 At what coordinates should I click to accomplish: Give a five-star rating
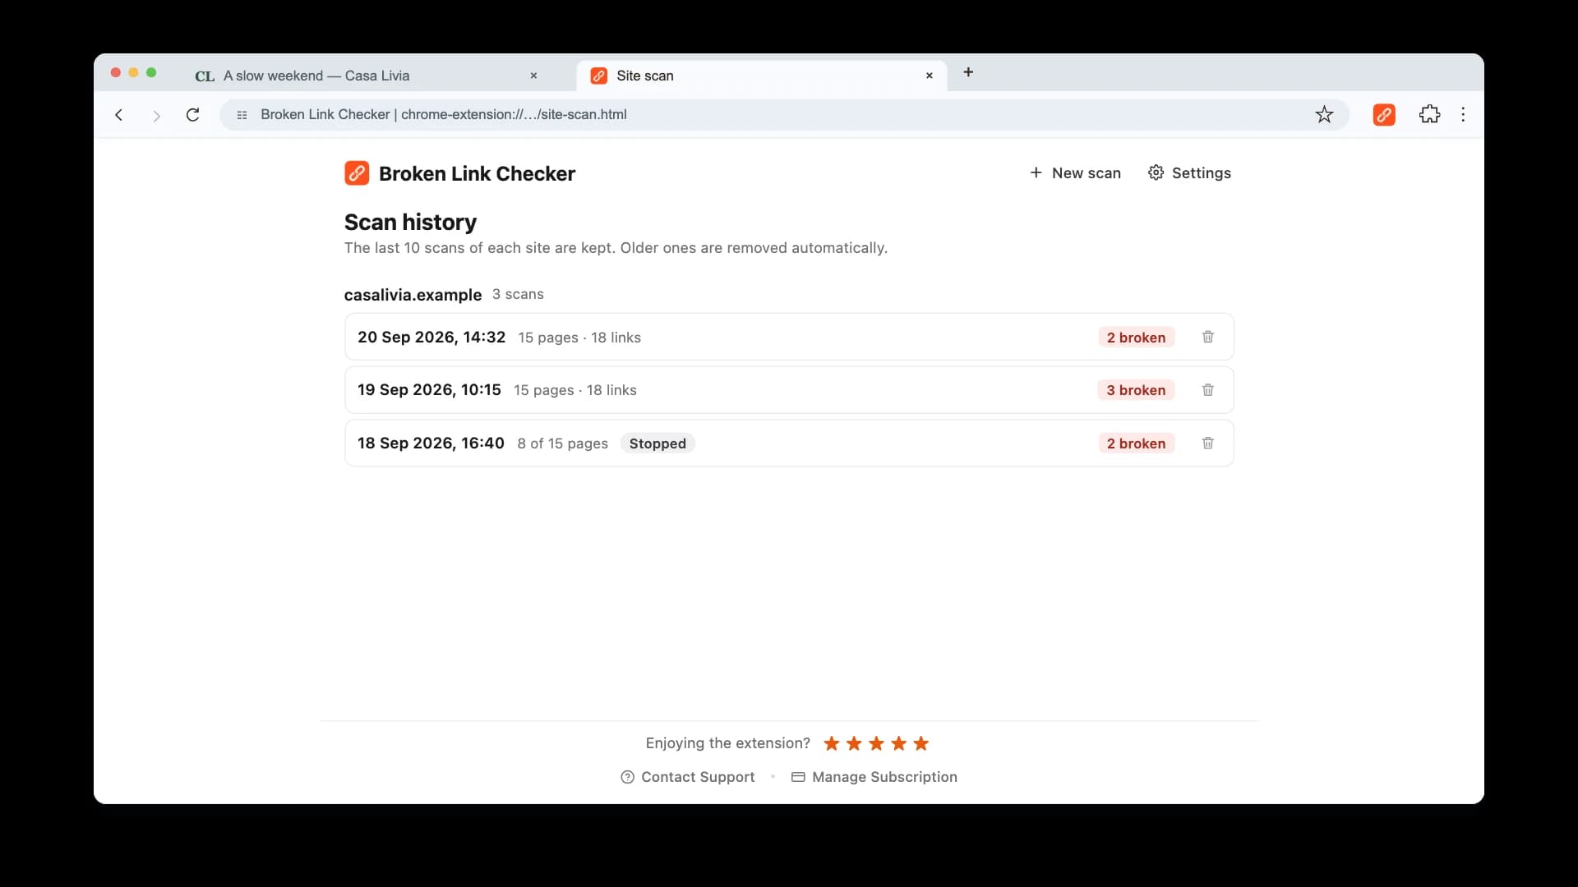(921, 743)
